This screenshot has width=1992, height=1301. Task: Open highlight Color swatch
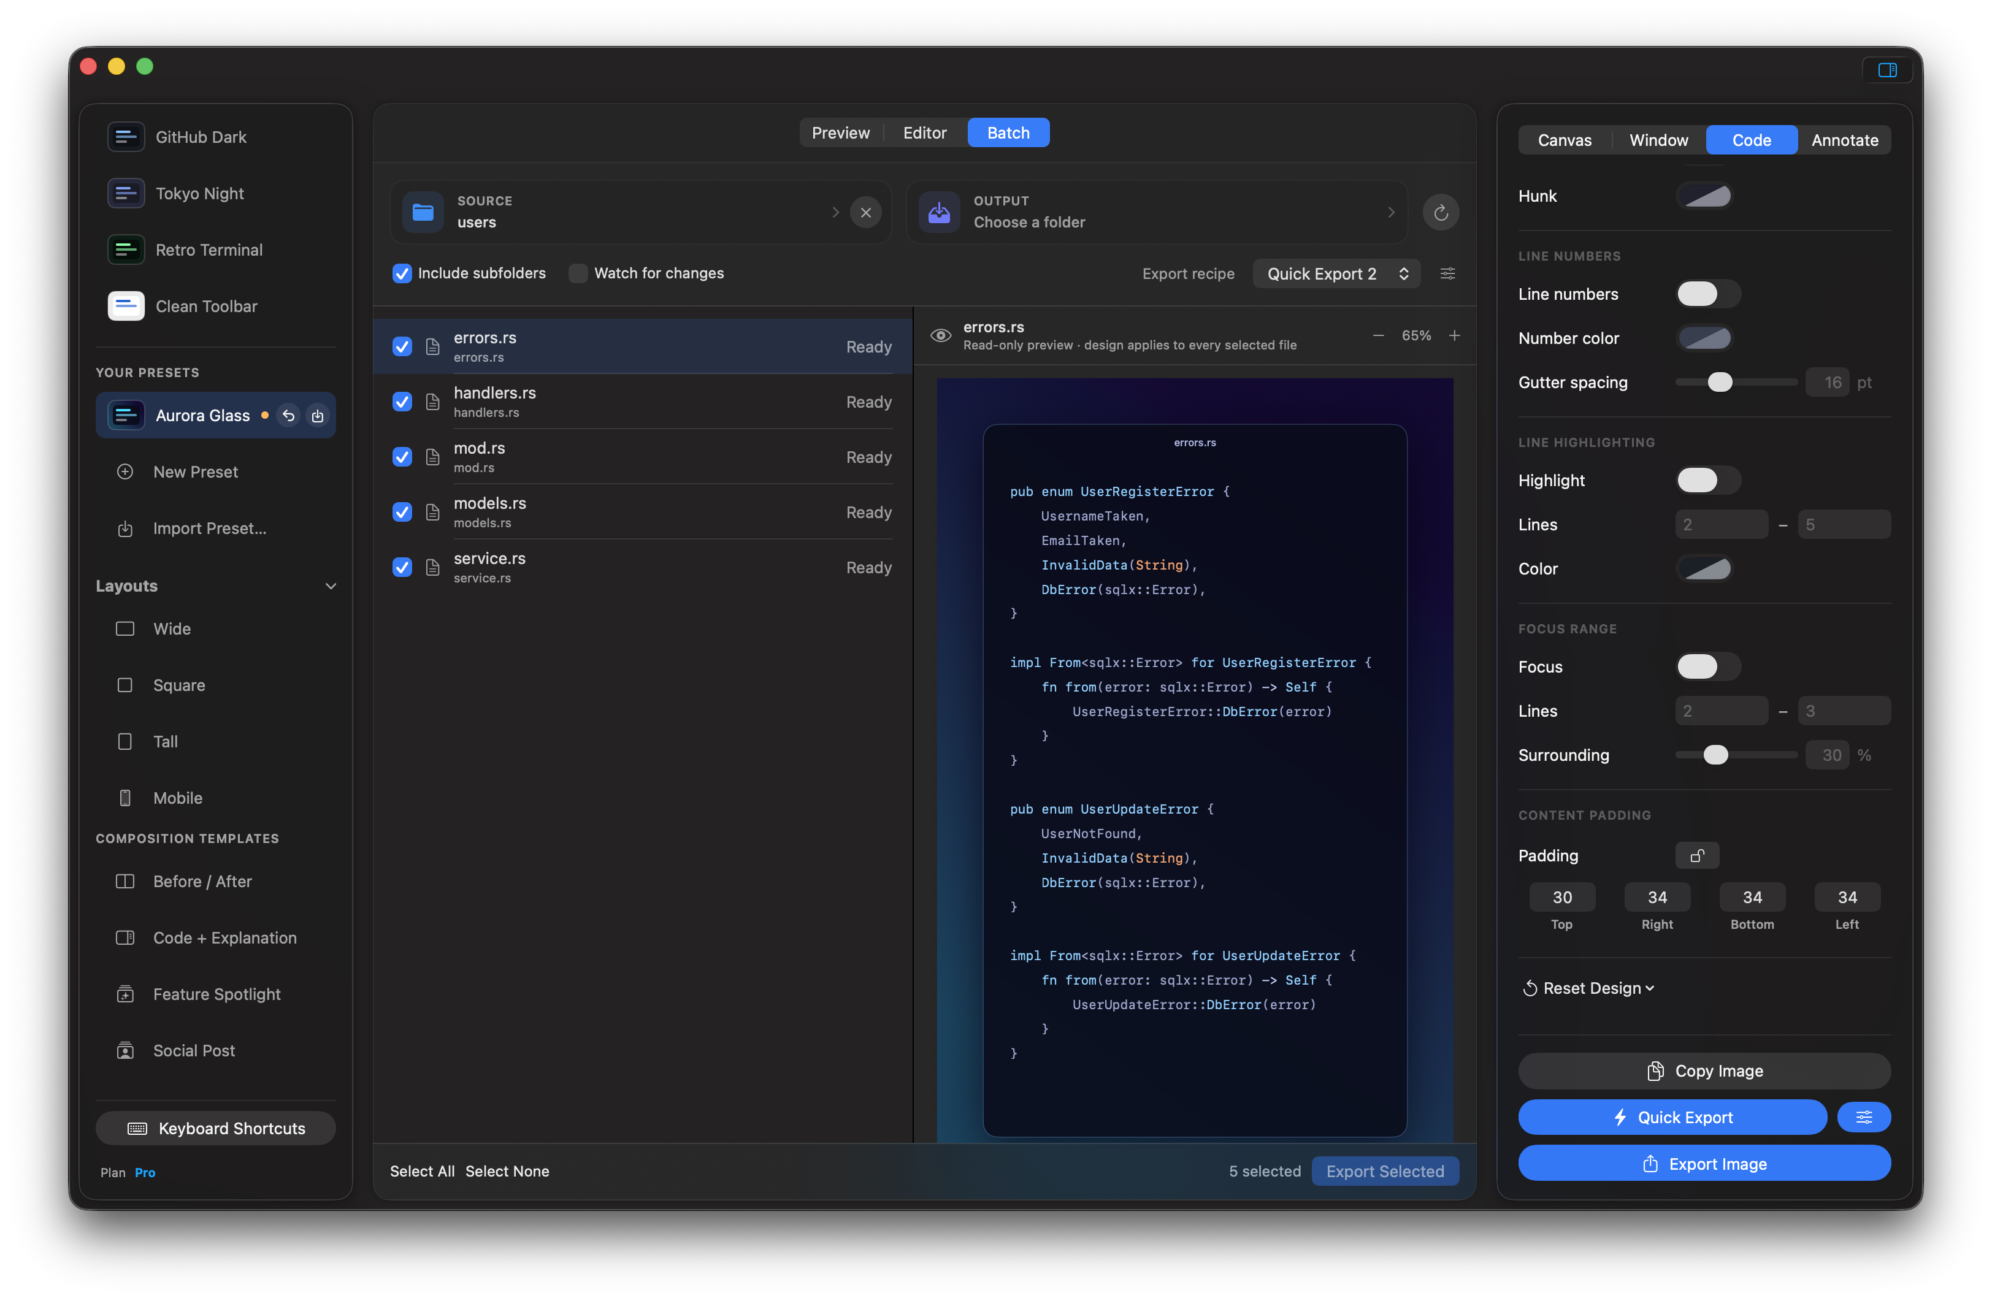(x=1706, y=569)
